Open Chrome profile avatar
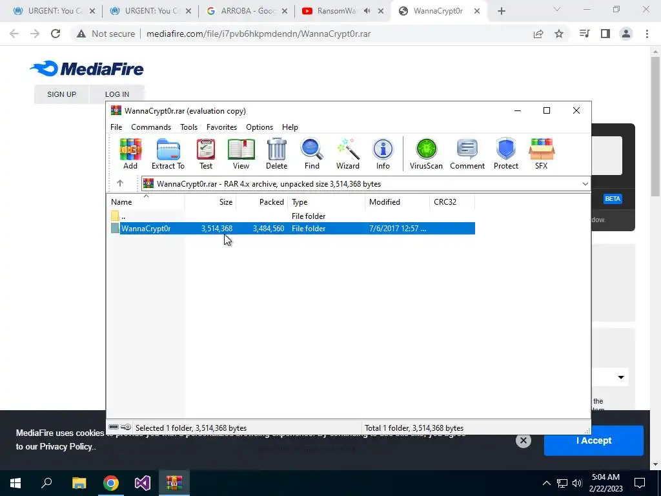 [626, 34]
